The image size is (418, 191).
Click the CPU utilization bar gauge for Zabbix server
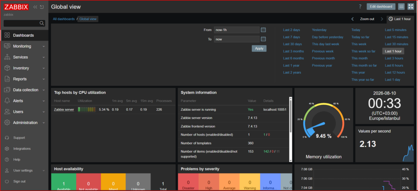(87, 109)
